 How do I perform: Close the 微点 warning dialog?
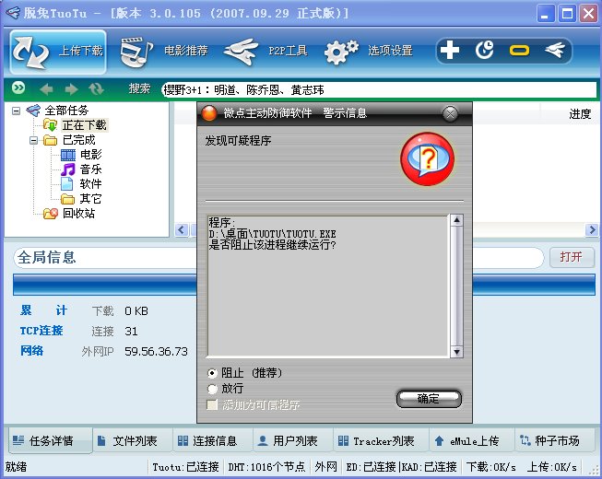point(450,113)
